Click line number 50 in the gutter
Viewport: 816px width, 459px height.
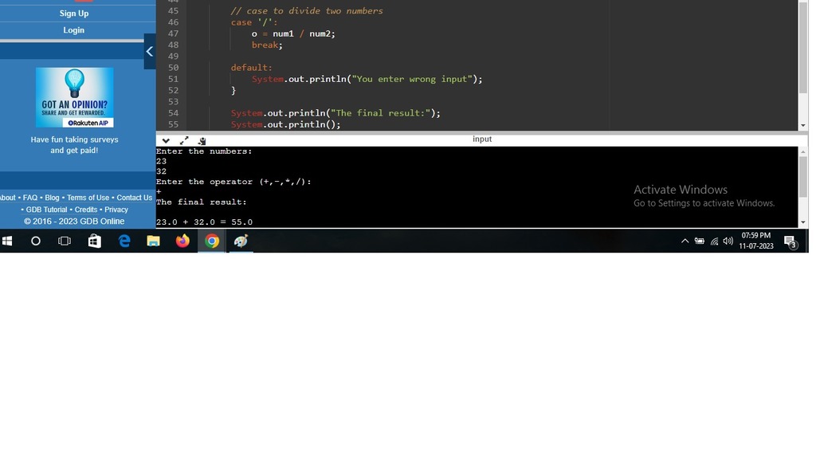[173, 68]
